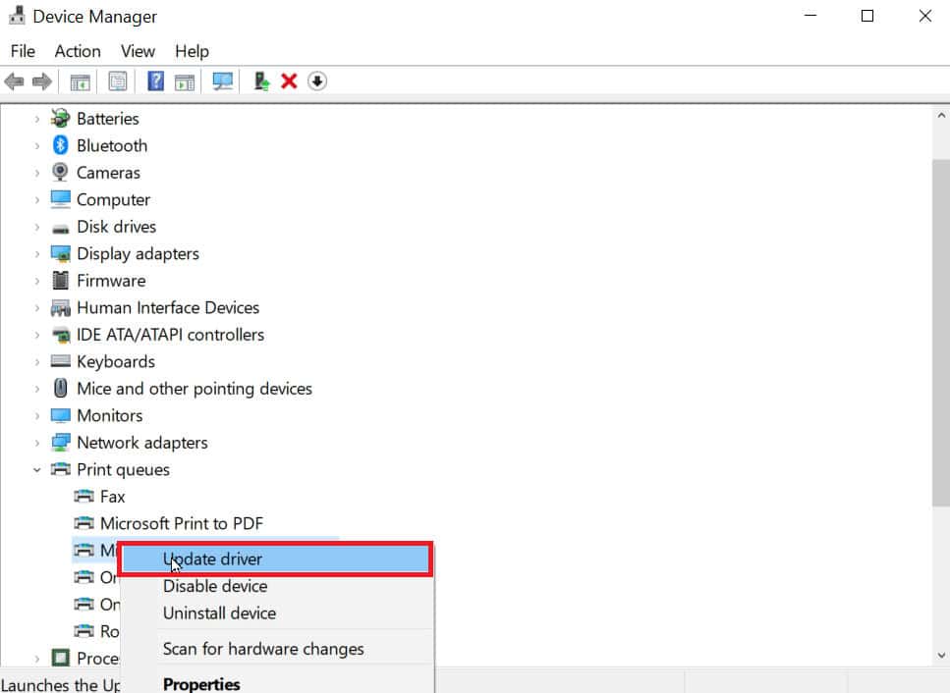The height and width of the screenshot is (693, 950).
Task: Click the Batteries category icon
Action: [61, 119]
